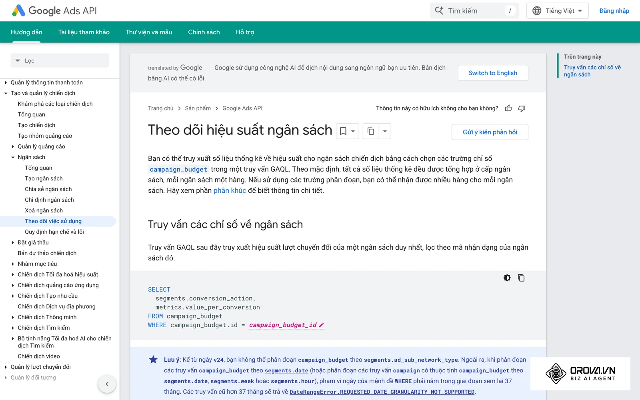Click the search magnifier icon
Screen dimensions: 640x400
pos(439,11)
